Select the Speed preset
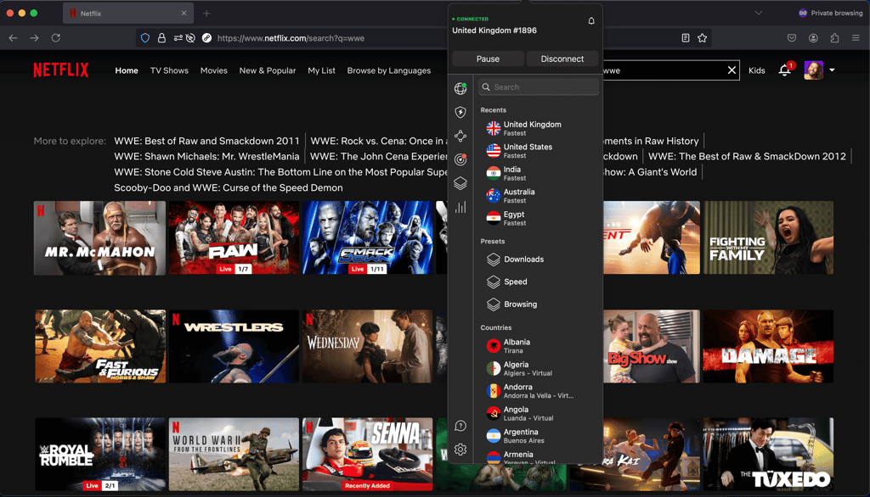The height and width of the screenshot is (497, 870). coord(540,282)
